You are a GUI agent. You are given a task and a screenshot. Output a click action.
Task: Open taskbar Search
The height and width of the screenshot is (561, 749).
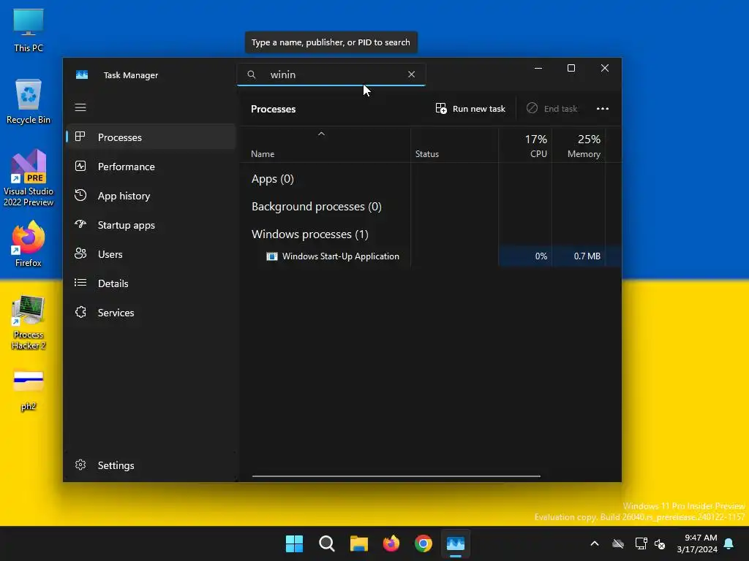[x=327, y=543]
